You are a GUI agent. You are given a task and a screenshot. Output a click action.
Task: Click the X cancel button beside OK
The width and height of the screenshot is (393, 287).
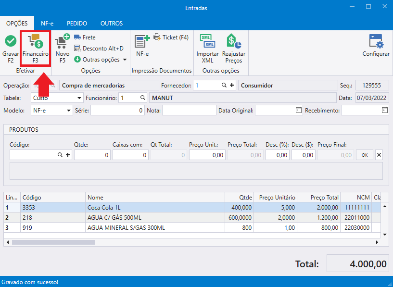tap(379, 155)
